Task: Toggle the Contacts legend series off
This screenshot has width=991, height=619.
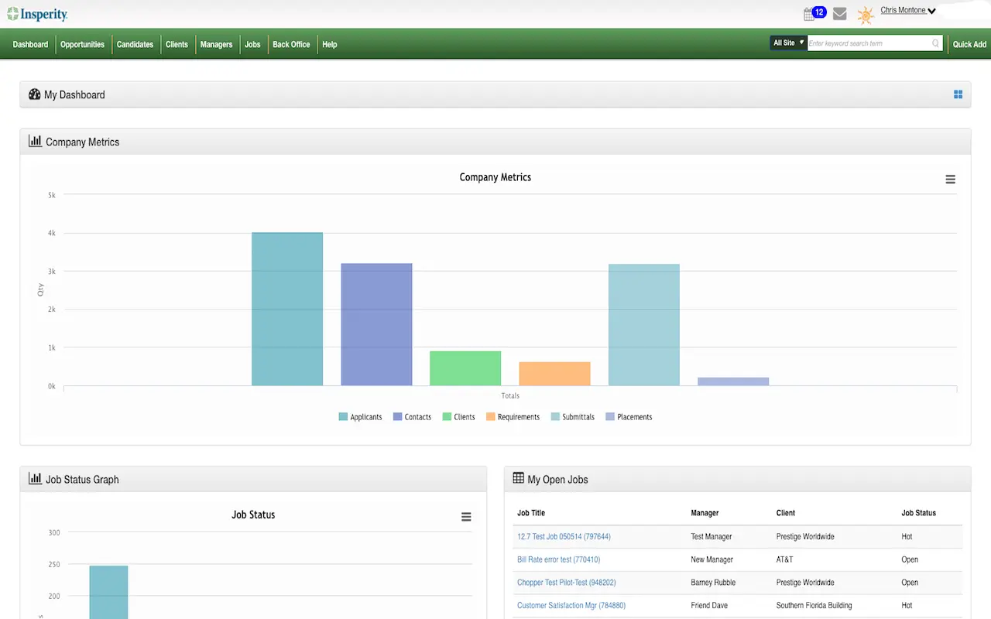Action: point(412,416)
